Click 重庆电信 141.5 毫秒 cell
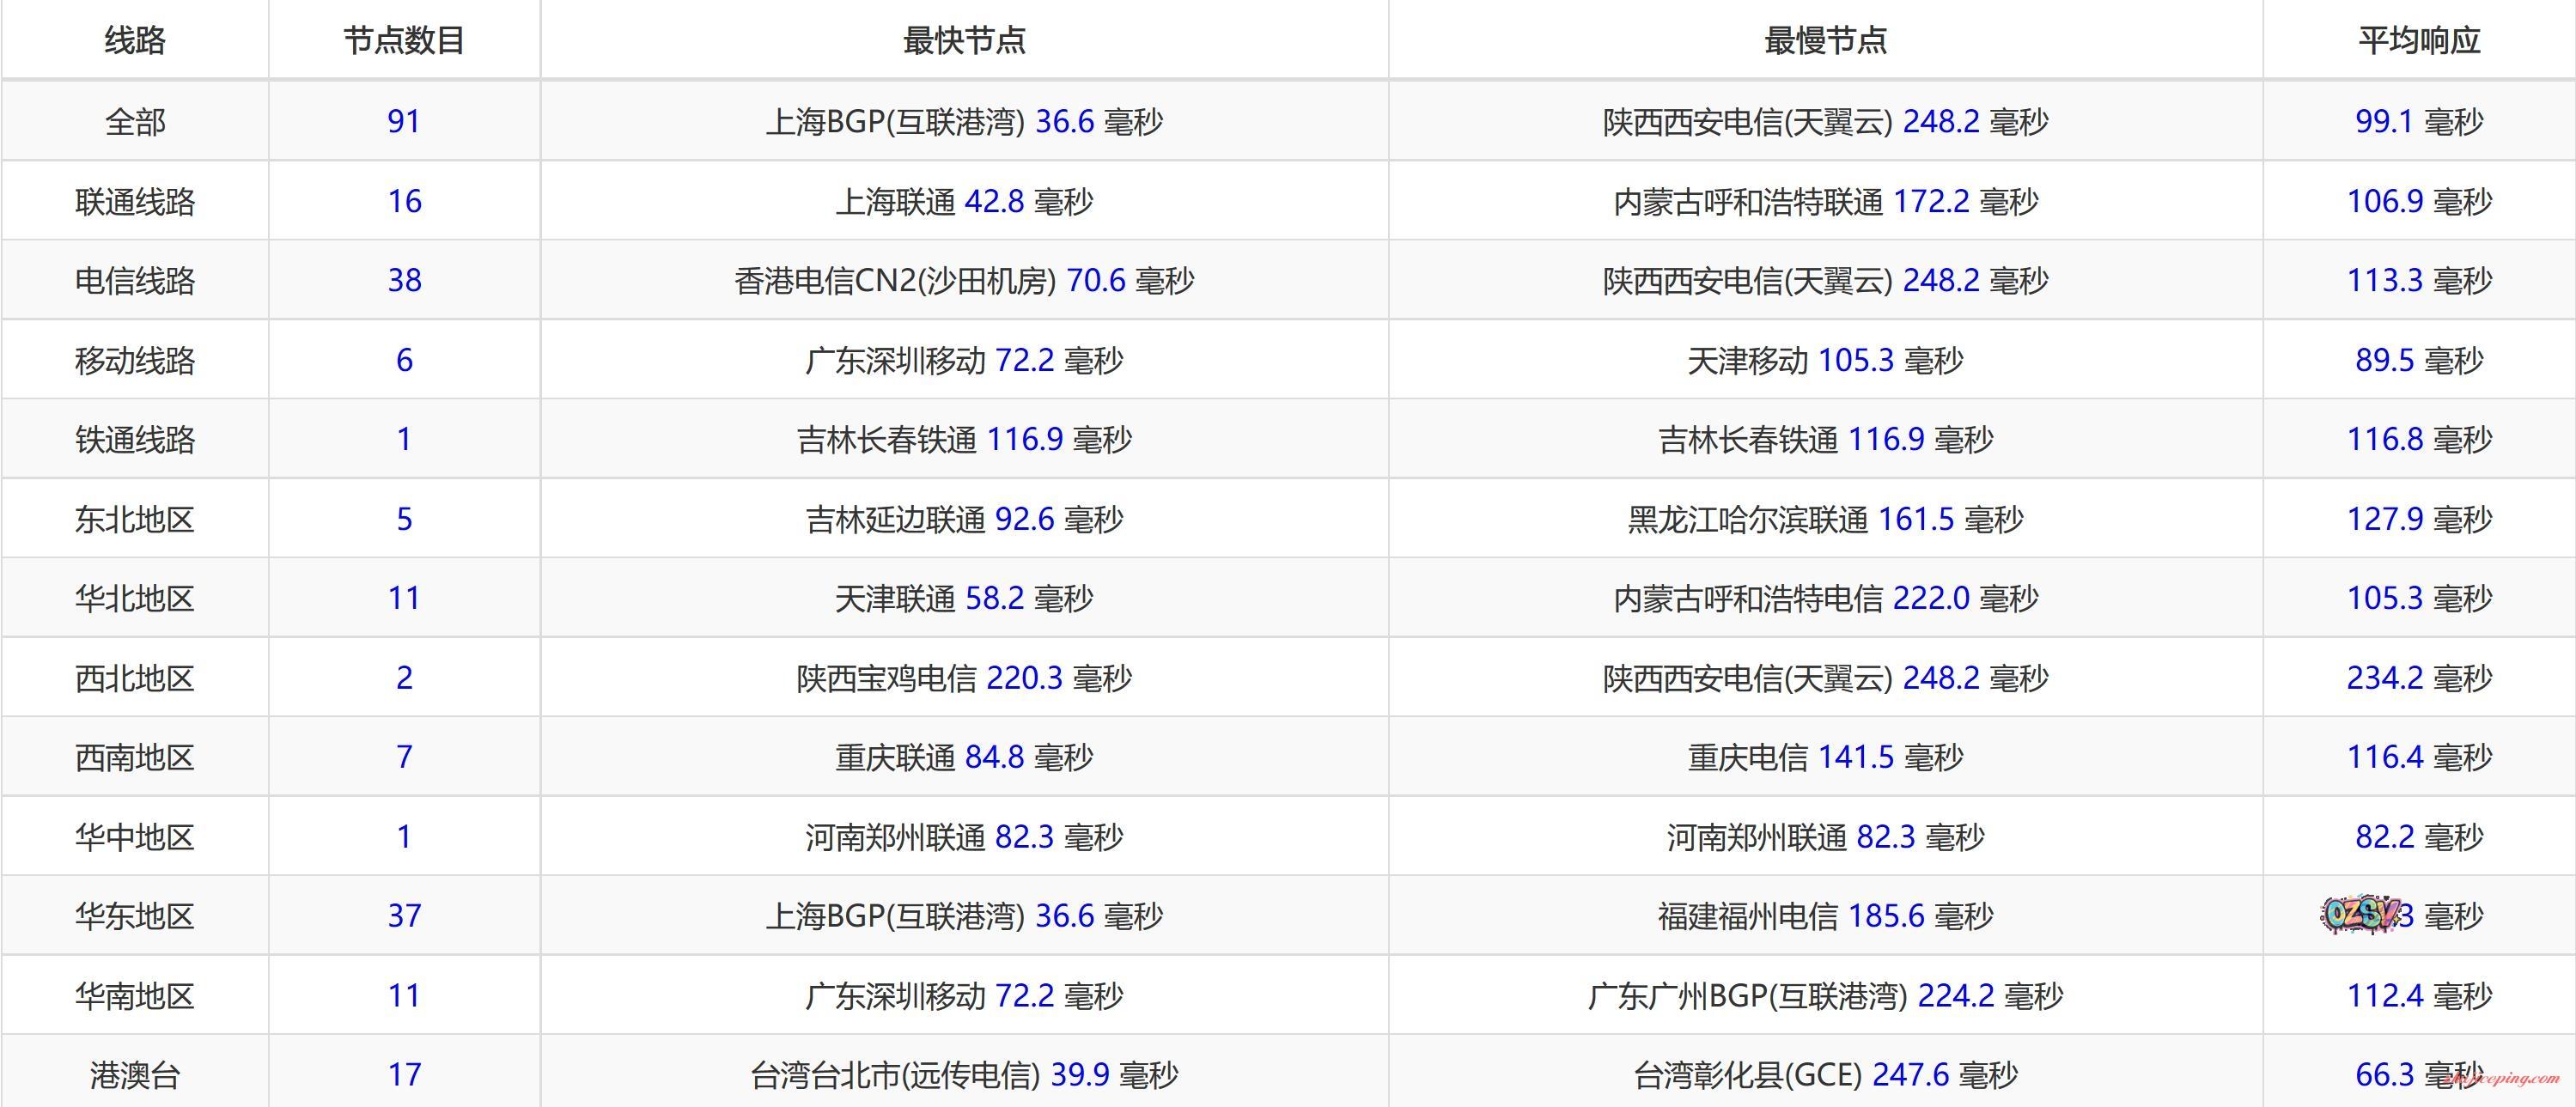Viewport: 2576px width, 1107px height. pos(1825,757)
